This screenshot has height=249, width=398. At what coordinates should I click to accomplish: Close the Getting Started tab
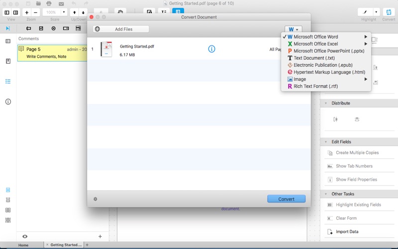(47, 245)
